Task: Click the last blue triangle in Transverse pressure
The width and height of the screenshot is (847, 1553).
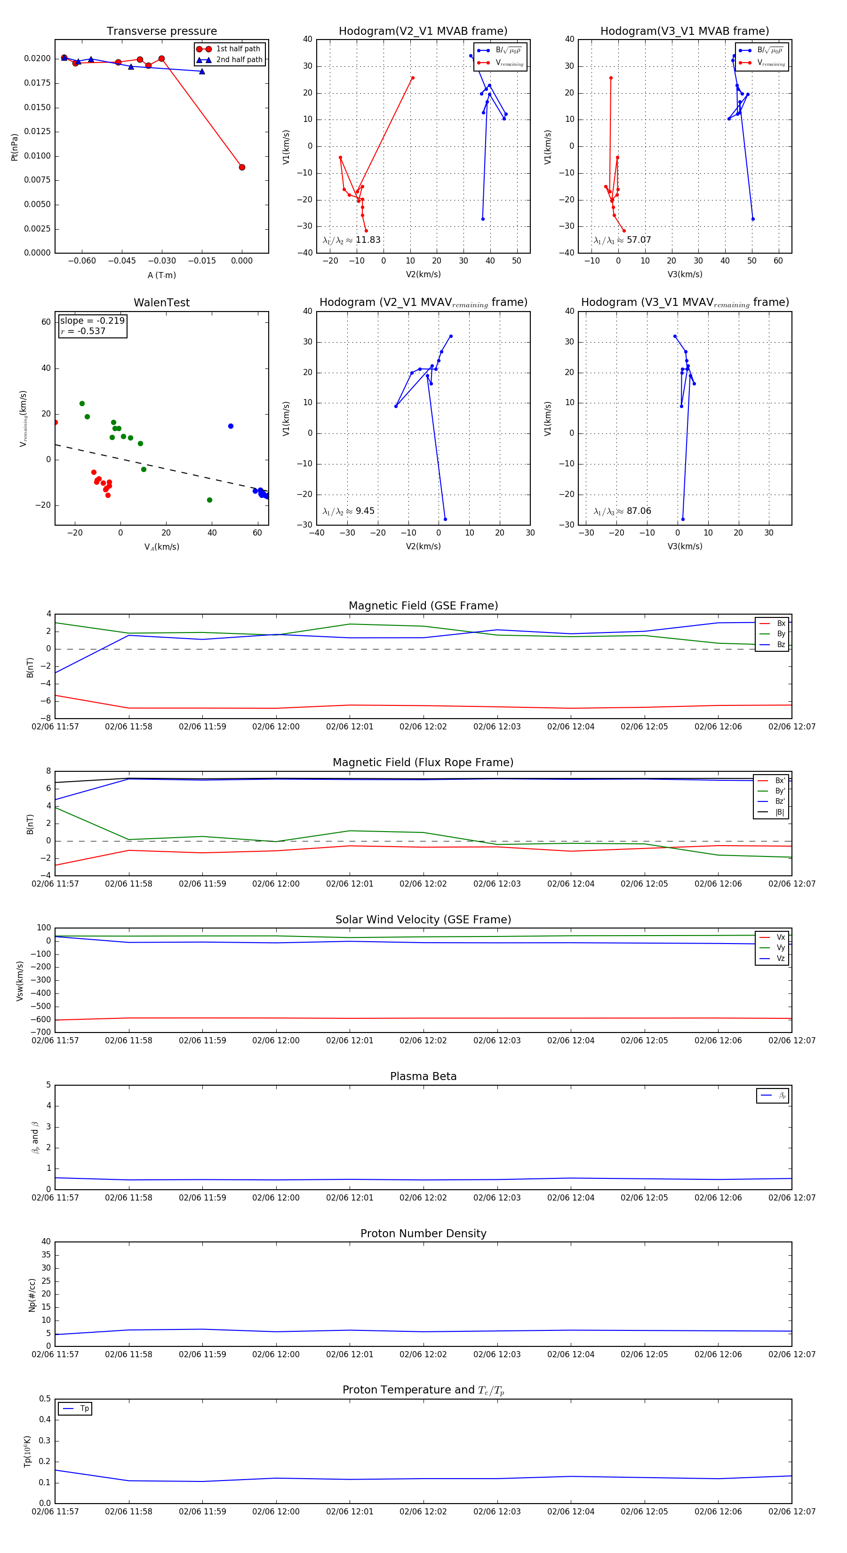Action: coord(202,71)
